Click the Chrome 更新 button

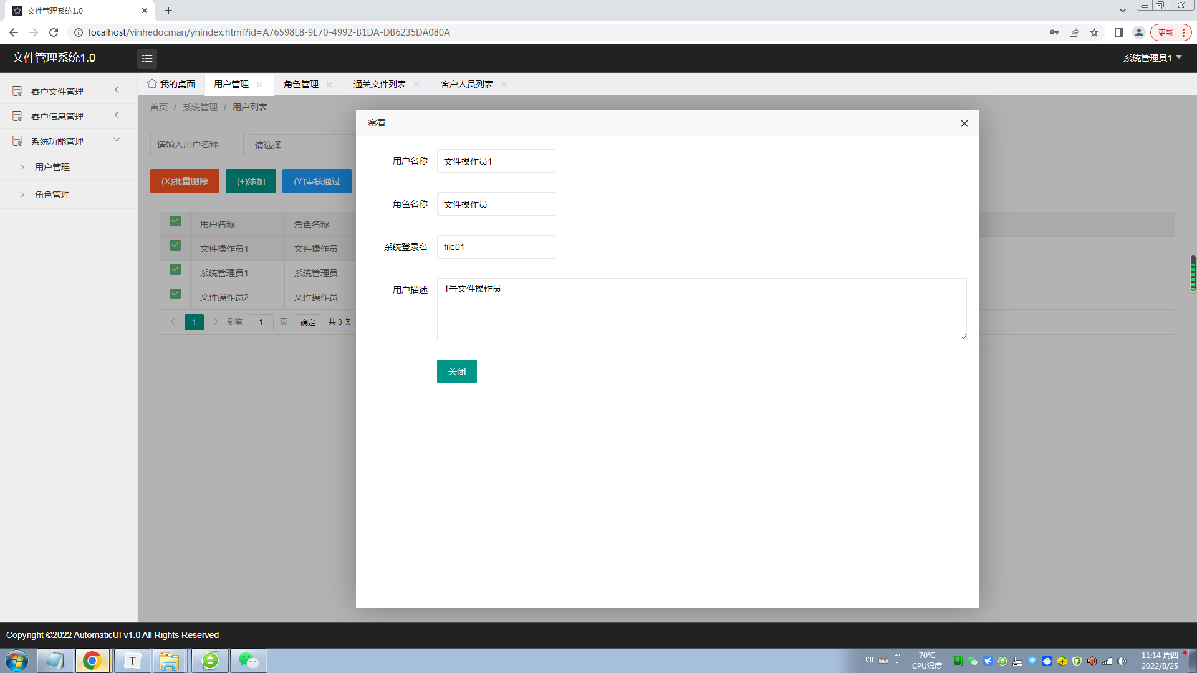click(1171, 32)
